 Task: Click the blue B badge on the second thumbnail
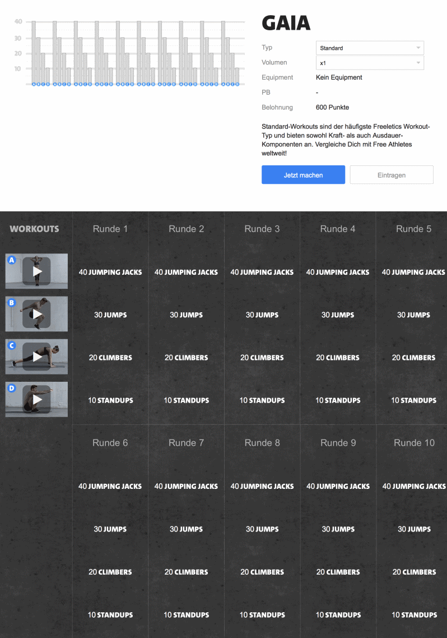pyautogui.click(x=12, y=303)
